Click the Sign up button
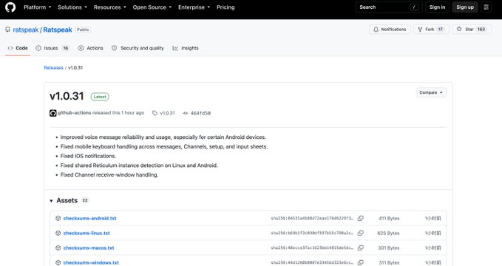The width and height of the screenshot is (502, 266). tap(465, 7)
